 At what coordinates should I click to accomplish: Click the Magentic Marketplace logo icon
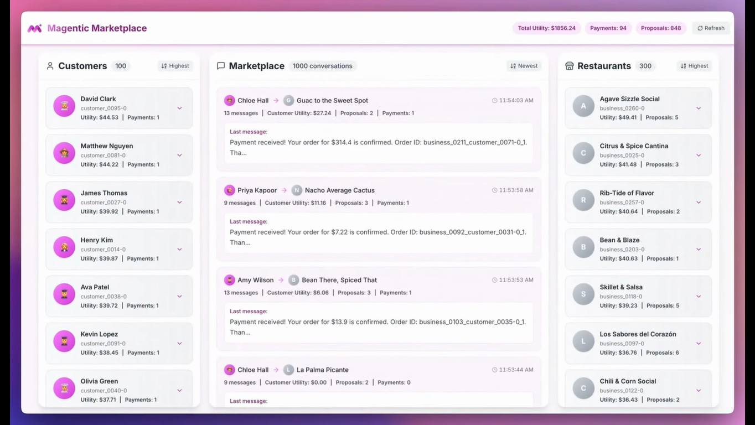point(35,28)
